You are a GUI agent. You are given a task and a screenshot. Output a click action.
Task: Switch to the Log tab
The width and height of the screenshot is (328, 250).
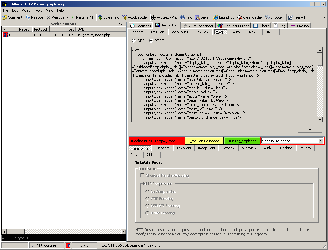[x=280, y=26]
